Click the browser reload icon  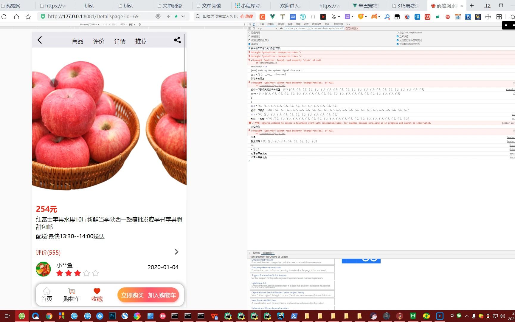point(4,17)
